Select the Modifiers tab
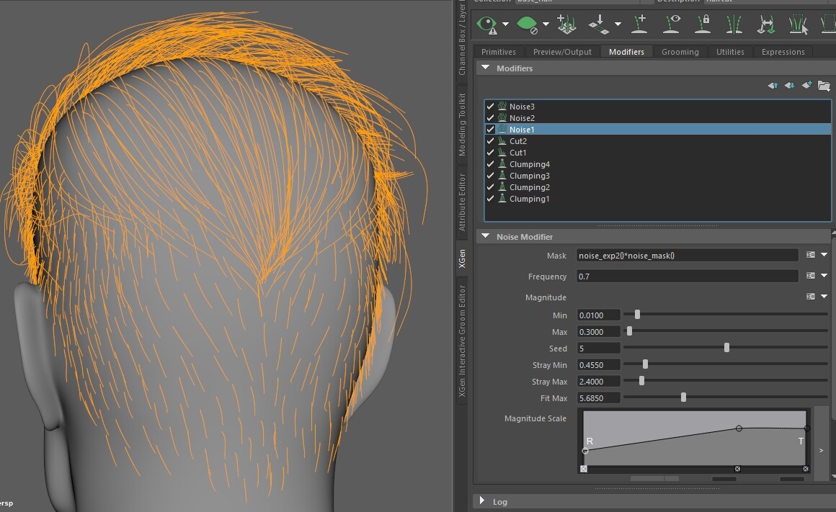 coord(626,52)
